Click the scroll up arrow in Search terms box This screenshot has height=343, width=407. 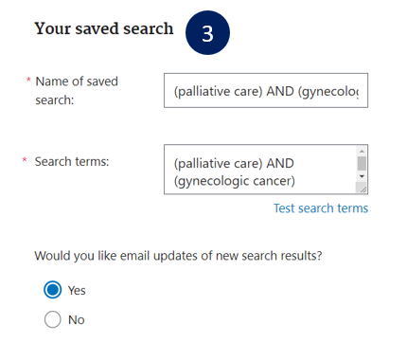point(362,151)
